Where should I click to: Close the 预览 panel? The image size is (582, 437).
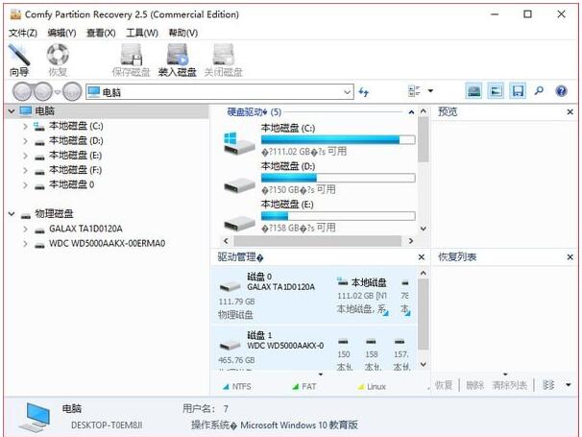[570, 111]
